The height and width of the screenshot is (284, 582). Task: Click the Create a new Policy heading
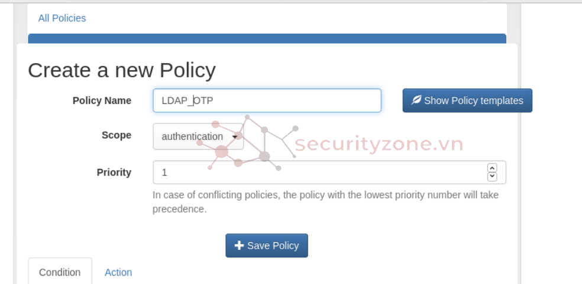122,70
